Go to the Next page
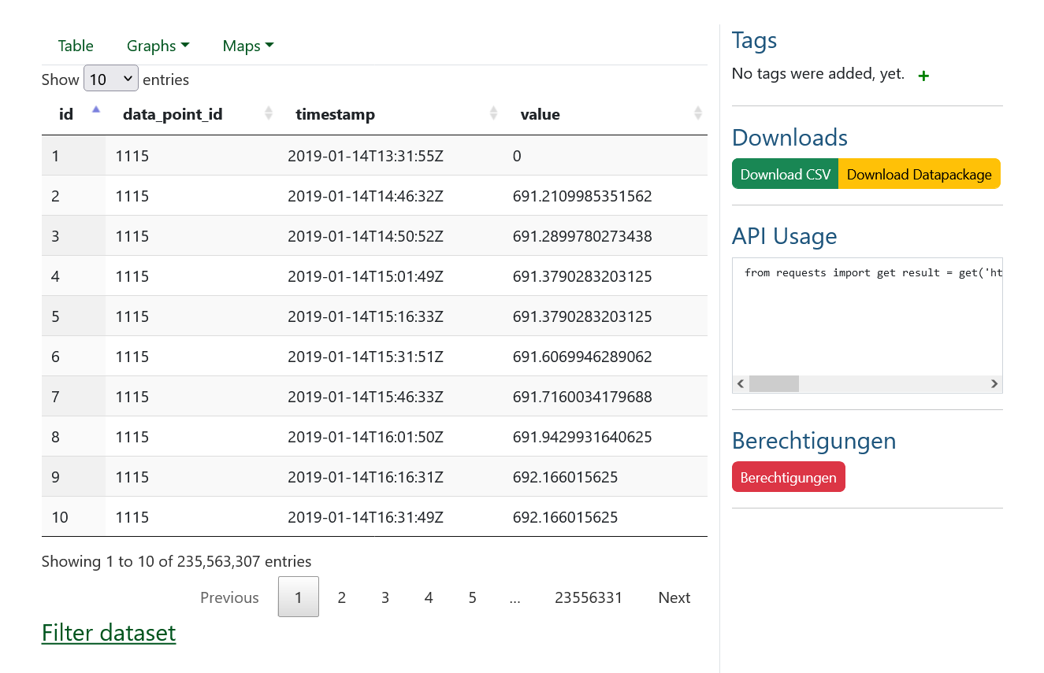Viewport: 1044px width, 673px height. (674, 597)
